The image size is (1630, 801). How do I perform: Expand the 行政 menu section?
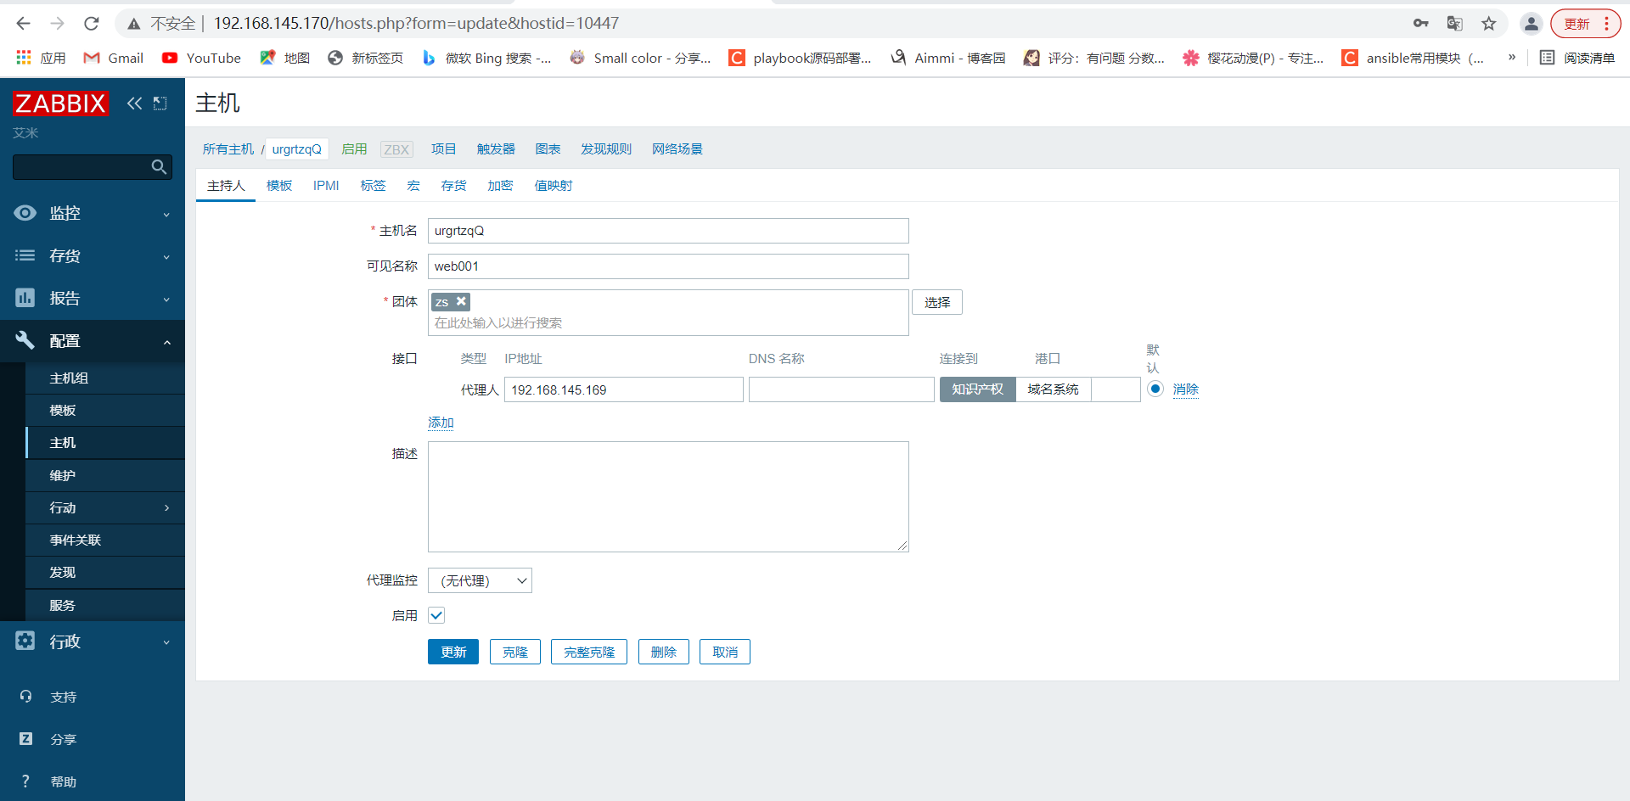tap(166, 642)
